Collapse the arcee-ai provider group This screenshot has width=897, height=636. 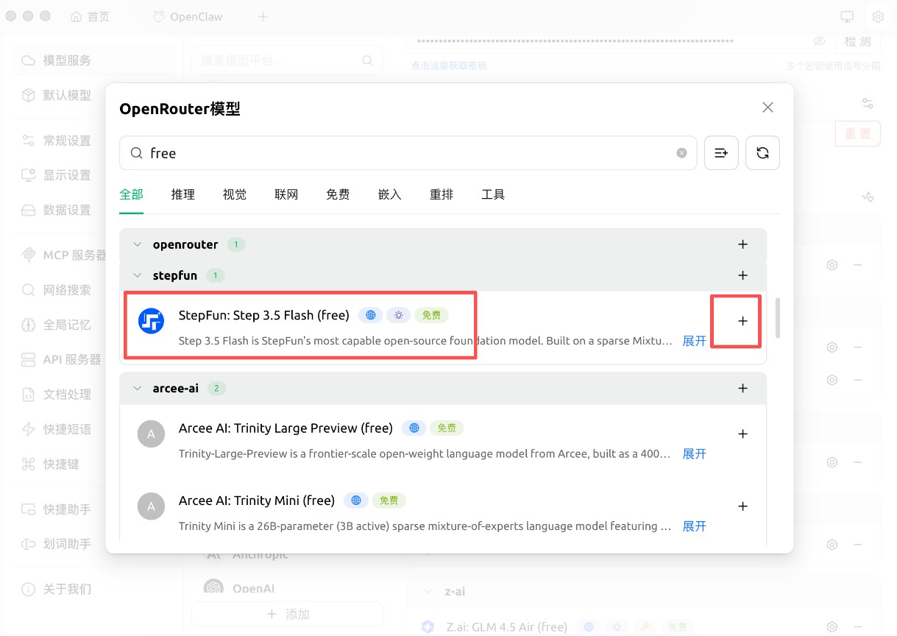click(138, 388)
